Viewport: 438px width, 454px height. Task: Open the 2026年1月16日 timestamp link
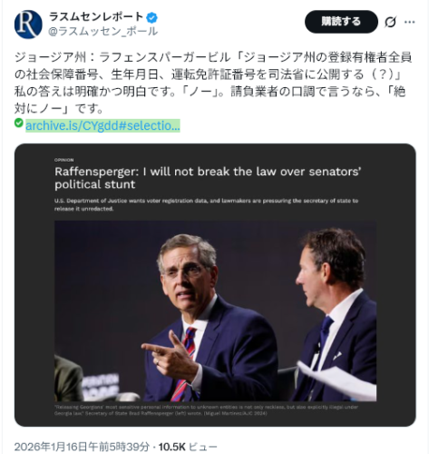(82, 447)
